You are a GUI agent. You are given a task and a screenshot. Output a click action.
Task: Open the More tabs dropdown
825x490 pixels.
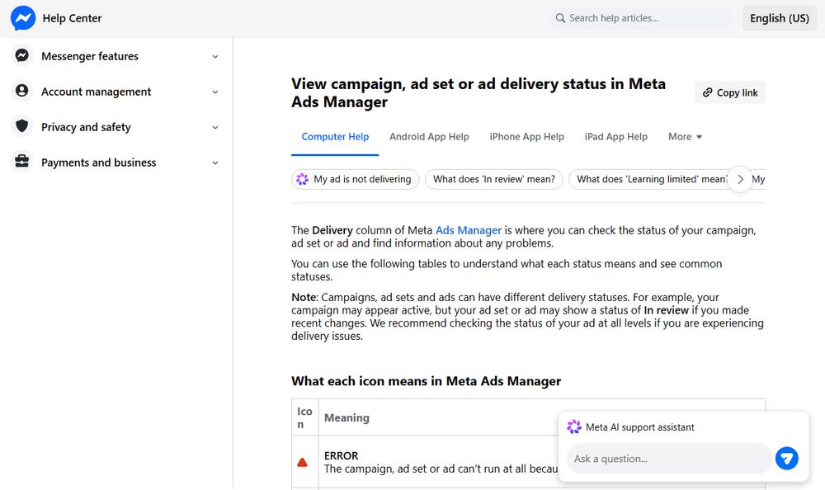685,137
